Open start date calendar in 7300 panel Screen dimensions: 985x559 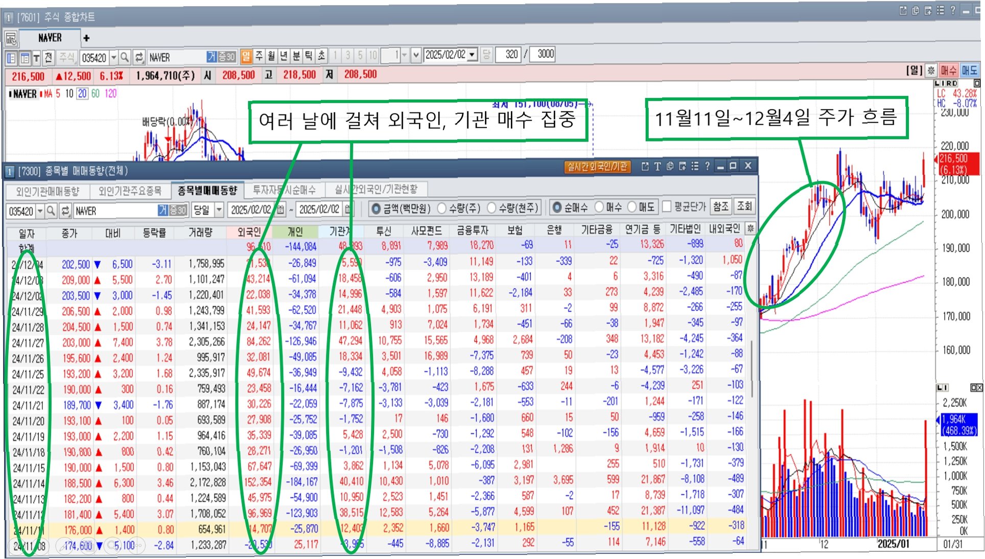(281, 209)
